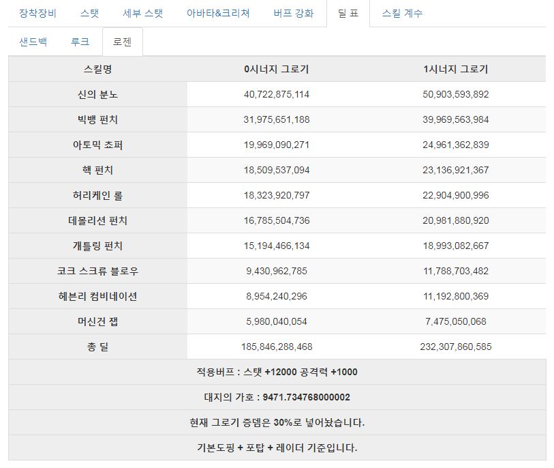Click the 대지의 가호 value line
This screenshot has height=468, width=554.
[277, 397]
